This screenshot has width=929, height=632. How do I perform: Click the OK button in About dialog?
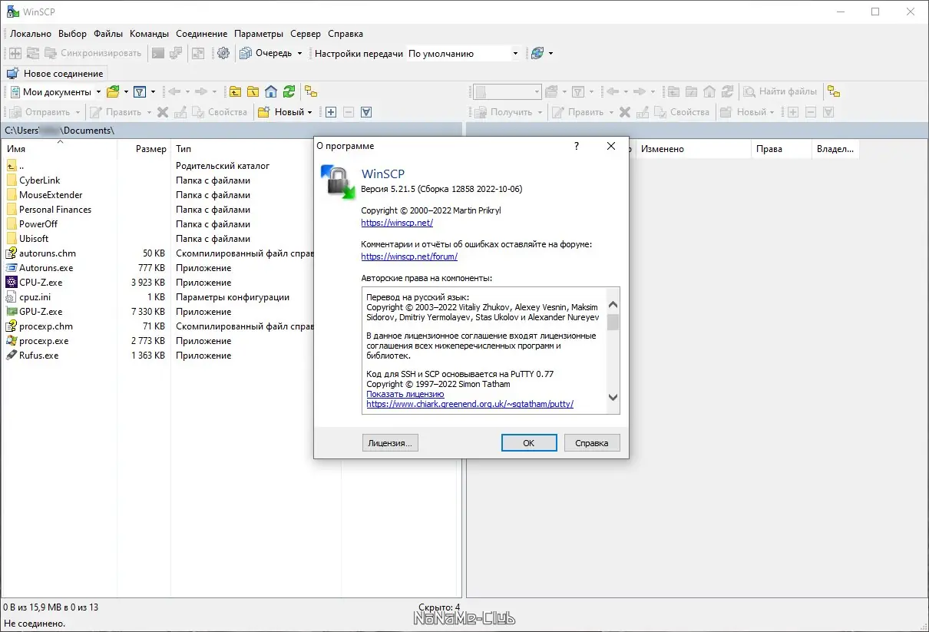pos(529,442)
